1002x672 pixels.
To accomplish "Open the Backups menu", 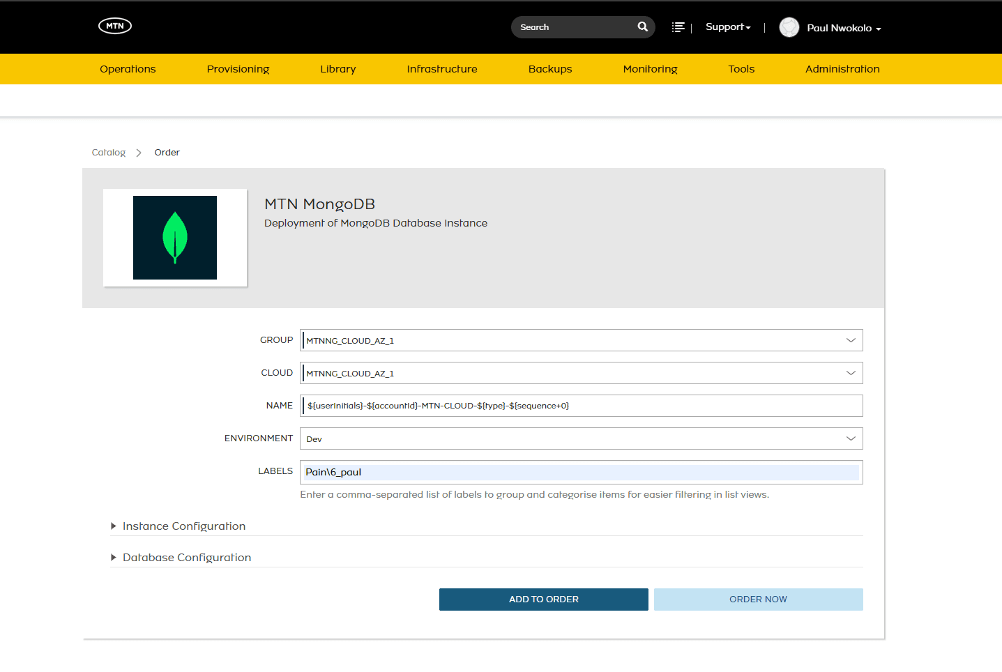I will pyautogui.click(x=550, y=69).
